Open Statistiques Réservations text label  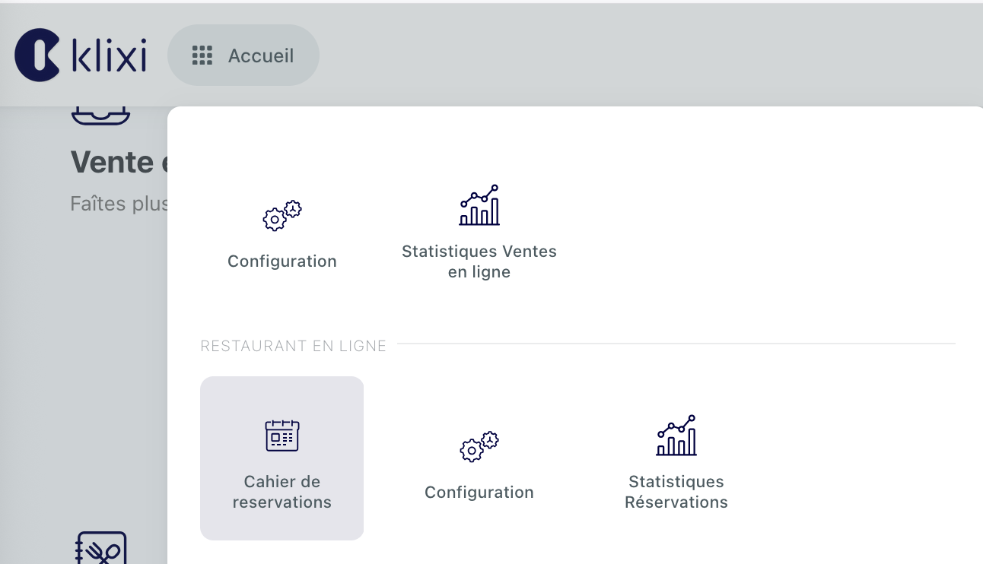point(676,492)
